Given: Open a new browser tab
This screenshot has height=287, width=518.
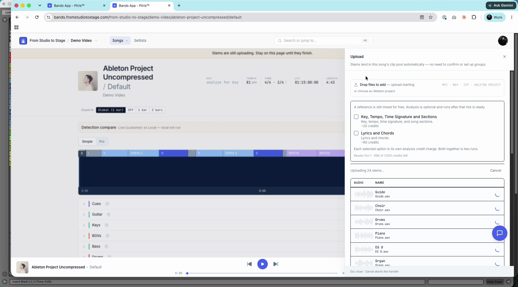Looking at the screenshot, I should point(179,5).
